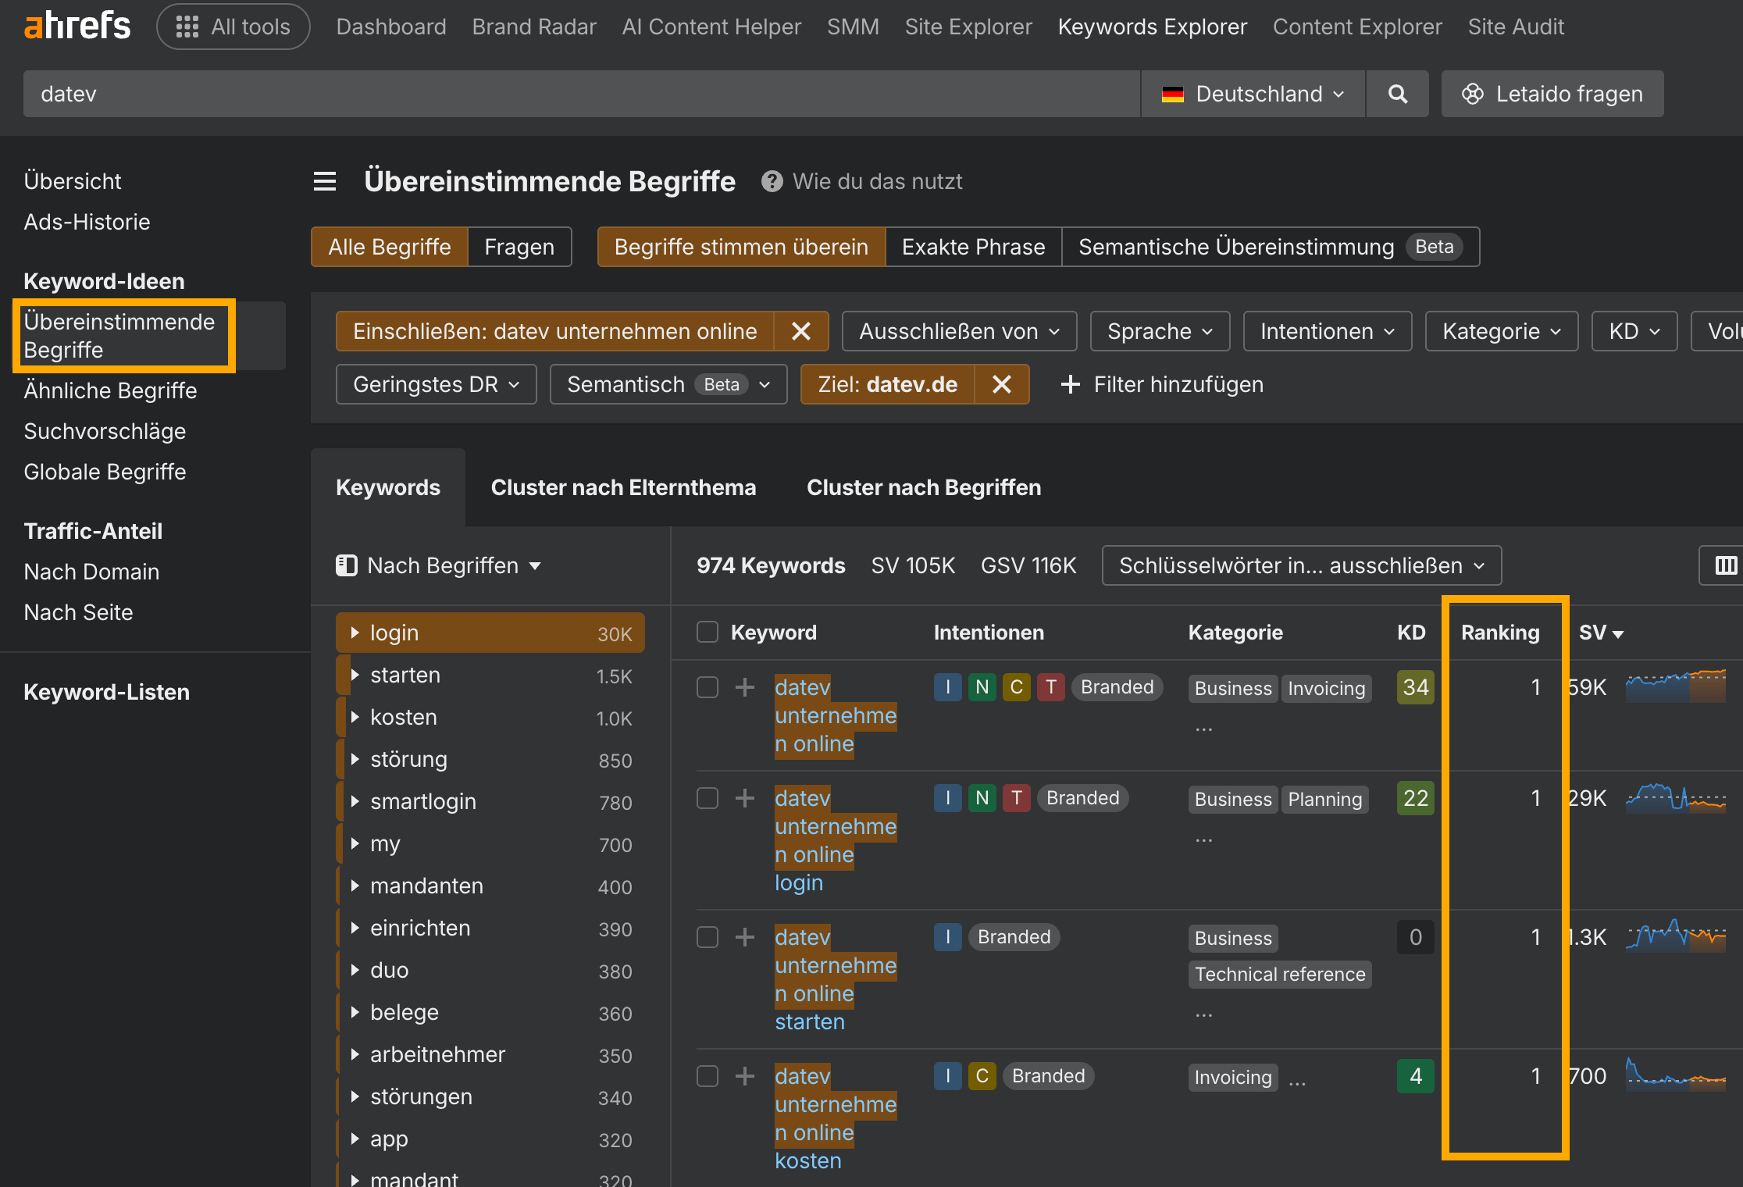Sort by the SV column header
This screenshot has height=1187, width=1743.
point(1600,633)
